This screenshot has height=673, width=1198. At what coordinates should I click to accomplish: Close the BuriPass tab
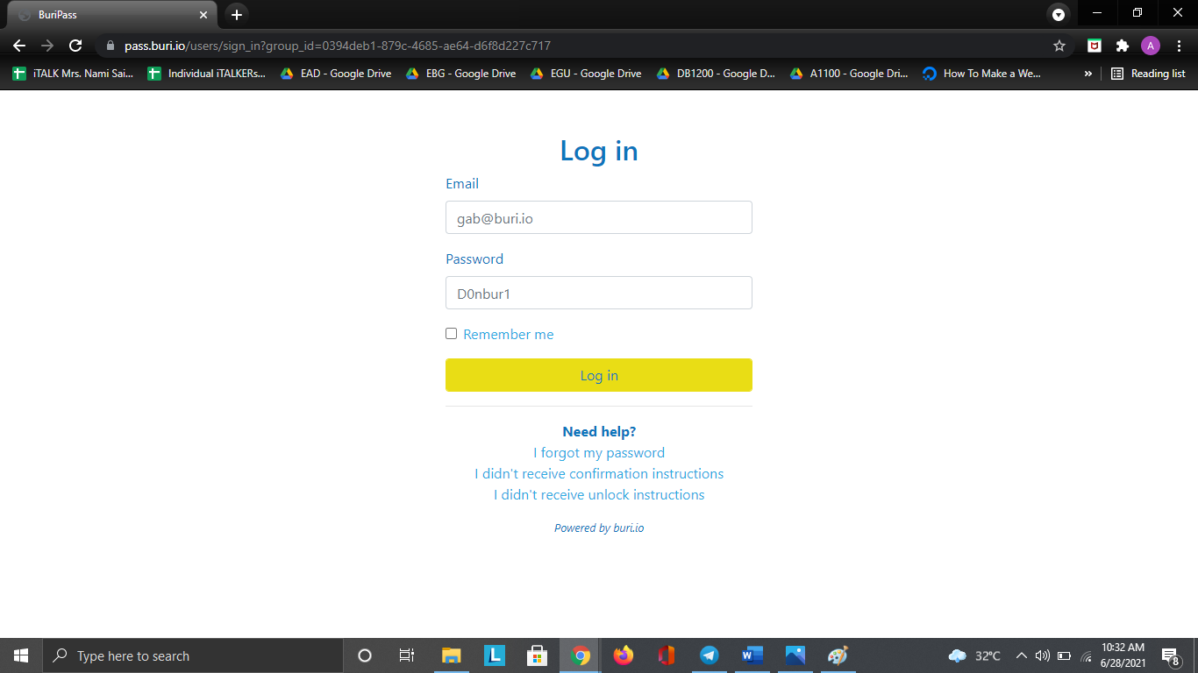click(x=203, y=15)
